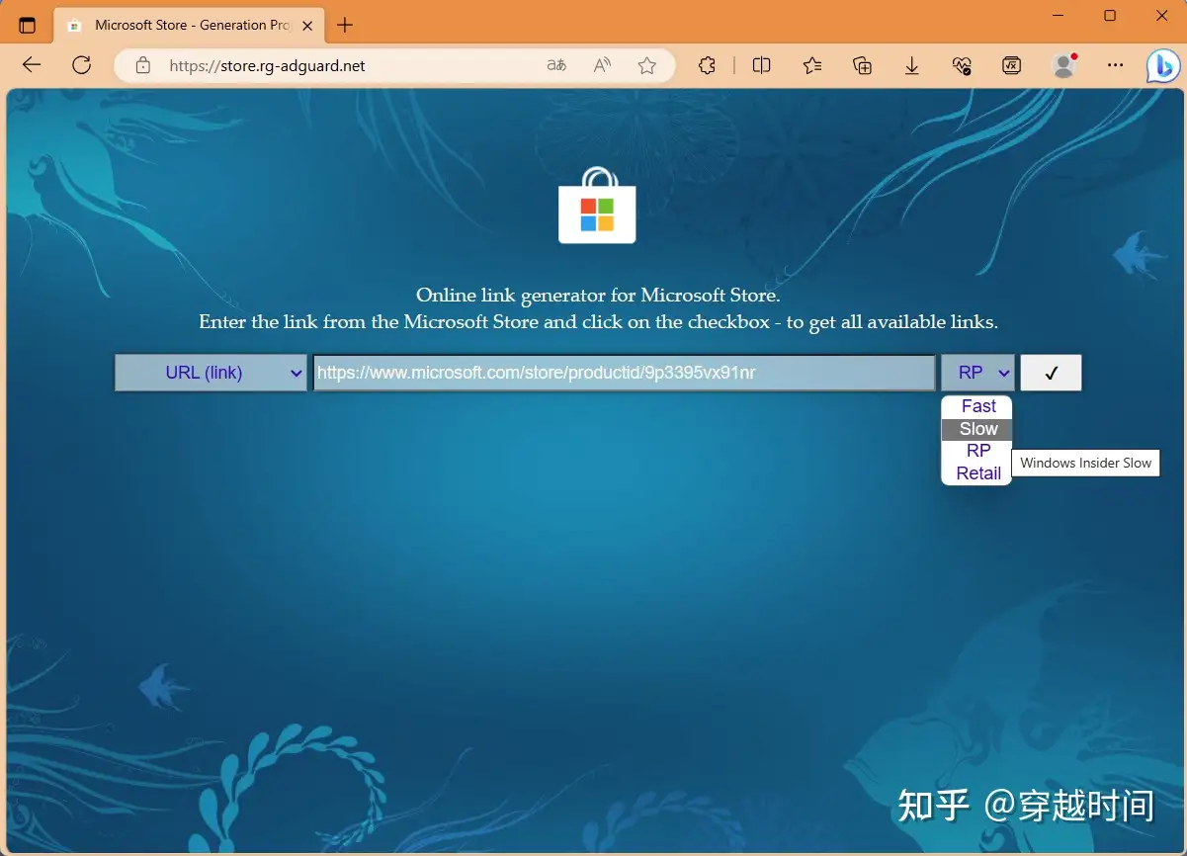
Task: Click the checkmark generate button
Action: (x=1051, y=373)
